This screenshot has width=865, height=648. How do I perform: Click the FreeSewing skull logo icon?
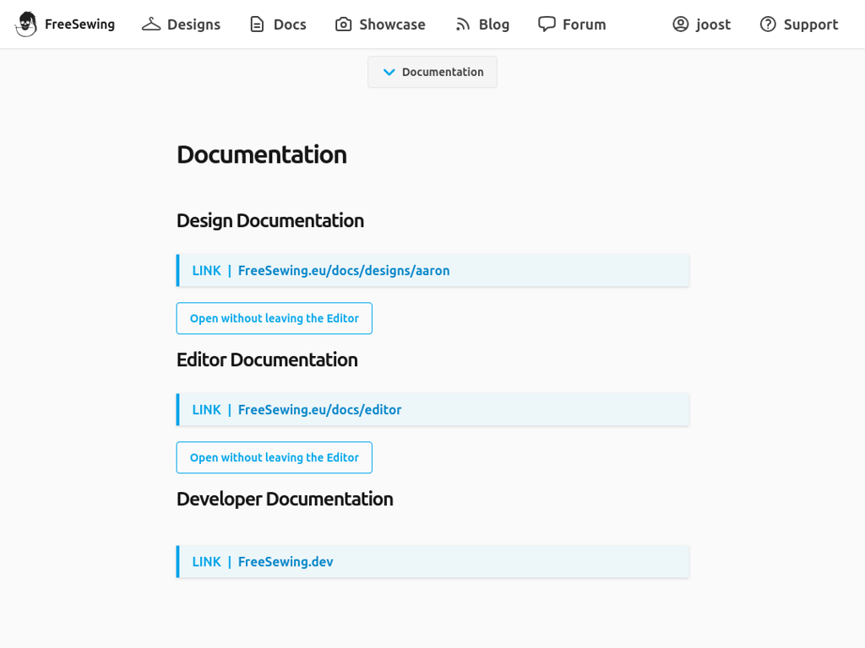(25, 24)
